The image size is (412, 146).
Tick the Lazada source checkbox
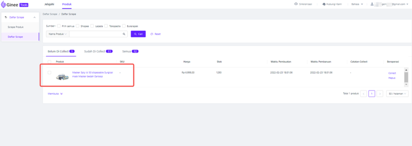tap(92, 26)
